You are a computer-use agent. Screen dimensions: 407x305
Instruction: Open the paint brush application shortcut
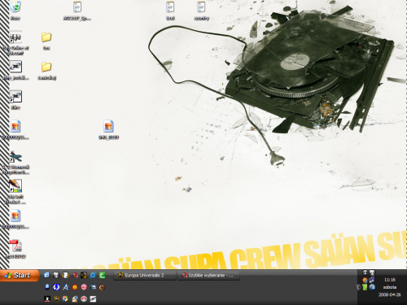15,191
